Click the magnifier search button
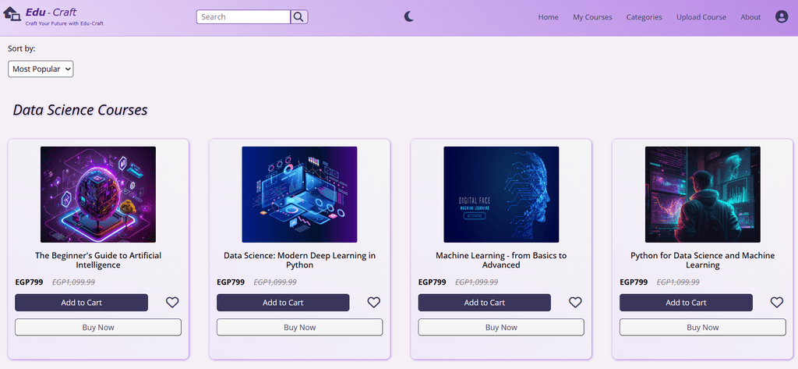Image resolution: width=798 pixels, height=369 pixels. click(x=299, y=17)
